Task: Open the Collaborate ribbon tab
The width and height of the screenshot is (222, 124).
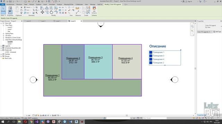Action: [x=79, y=4]
